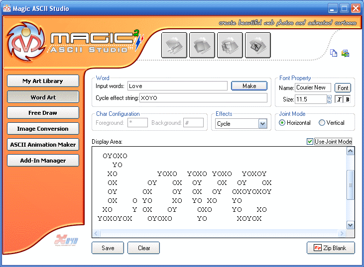Click the Foreground character field
The image size is (364, 267).
137,123
